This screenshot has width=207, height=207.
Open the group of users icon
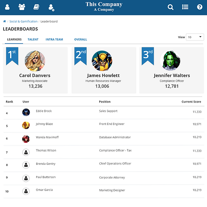[x=22, y=7]
